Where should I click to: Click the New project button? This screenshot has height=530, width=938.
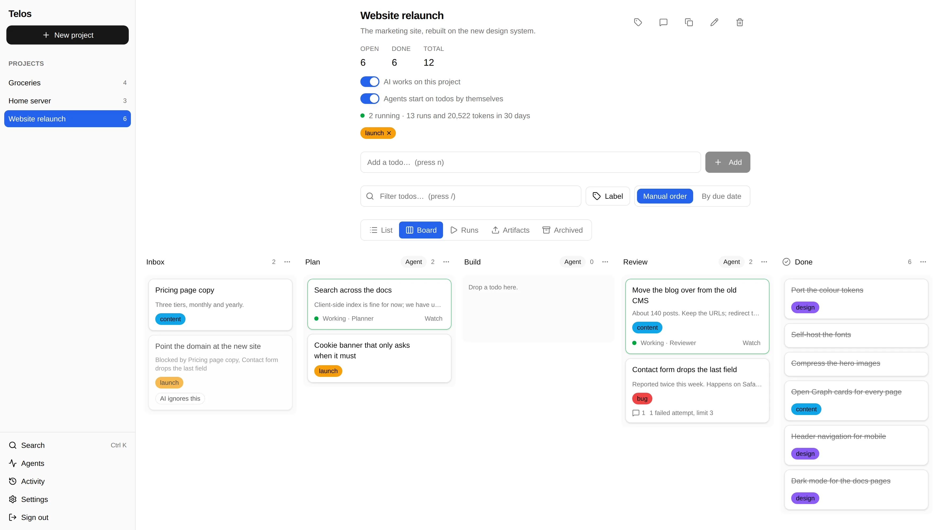pyautogui.click(x=67, y=35)
